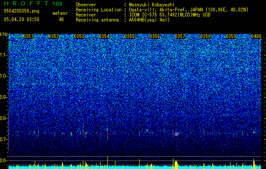Click the A504HB(yagi 4el) antenna text

point(149,20)
